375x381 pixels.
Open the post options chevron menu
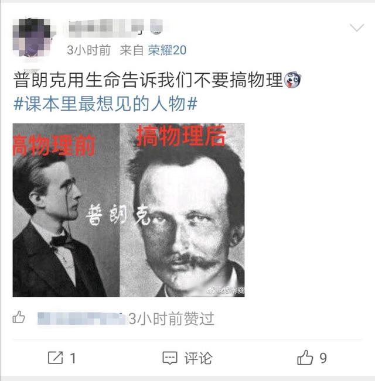[357, 28]
